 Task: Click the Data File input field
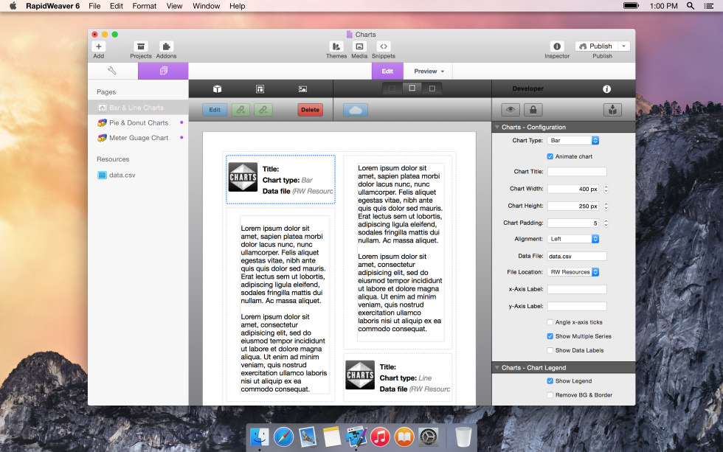pyautogui.click(x=577, y=256)
